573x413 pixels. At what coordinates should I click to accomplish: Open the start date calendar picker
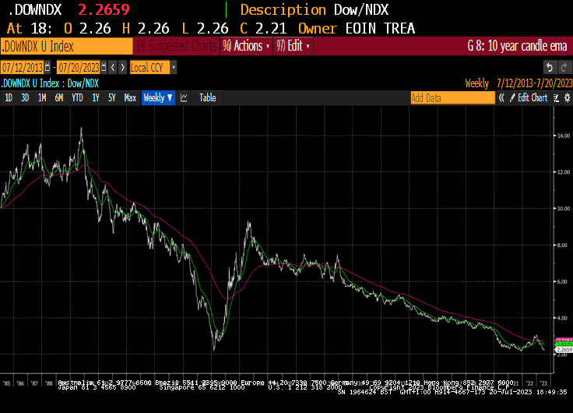pos(47,67)
